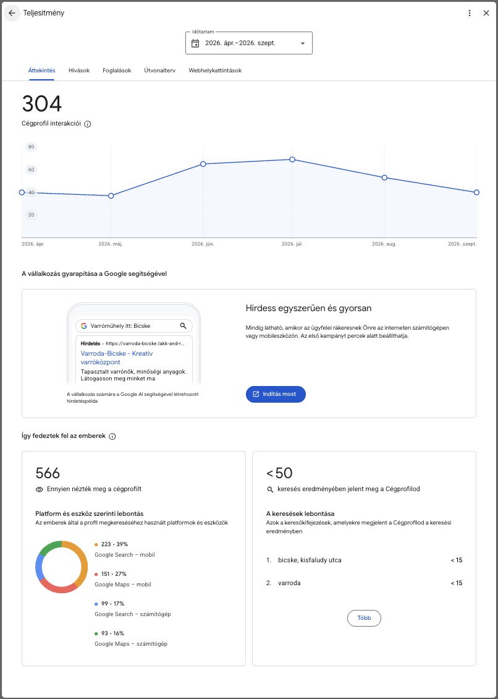Click the blue Google Search számítógép legend dot
498x699 pixels.
(x=96, y=604)
